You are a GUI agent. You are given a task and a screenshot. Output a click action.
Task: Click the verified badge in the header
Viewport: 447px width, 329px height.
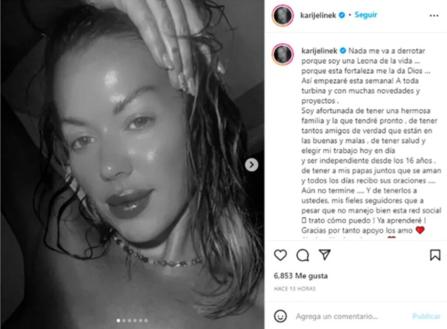point(342,15)
